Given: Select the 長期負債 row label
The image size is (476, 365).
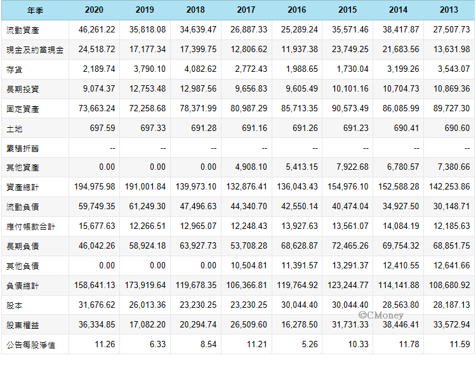Looking at the screenshot, I should point(23,246).
